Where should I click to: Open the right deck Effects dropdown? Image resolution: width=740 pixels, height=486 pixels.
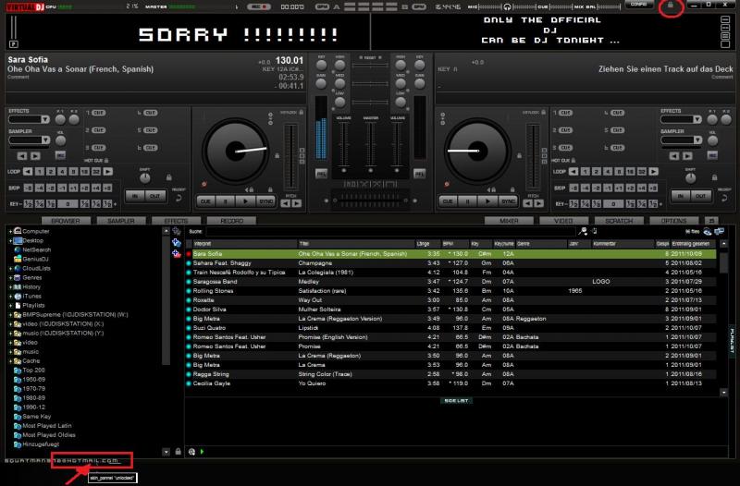[681, 120]
